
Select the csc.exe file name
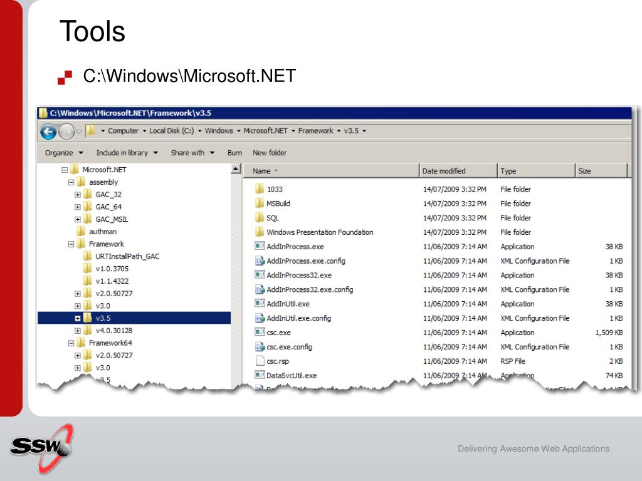[278, 333]
